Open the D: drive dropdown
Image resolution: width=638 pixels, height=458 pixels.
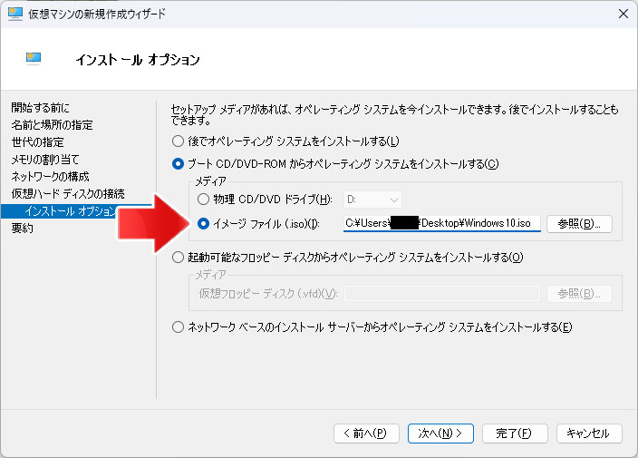point(372,200)
